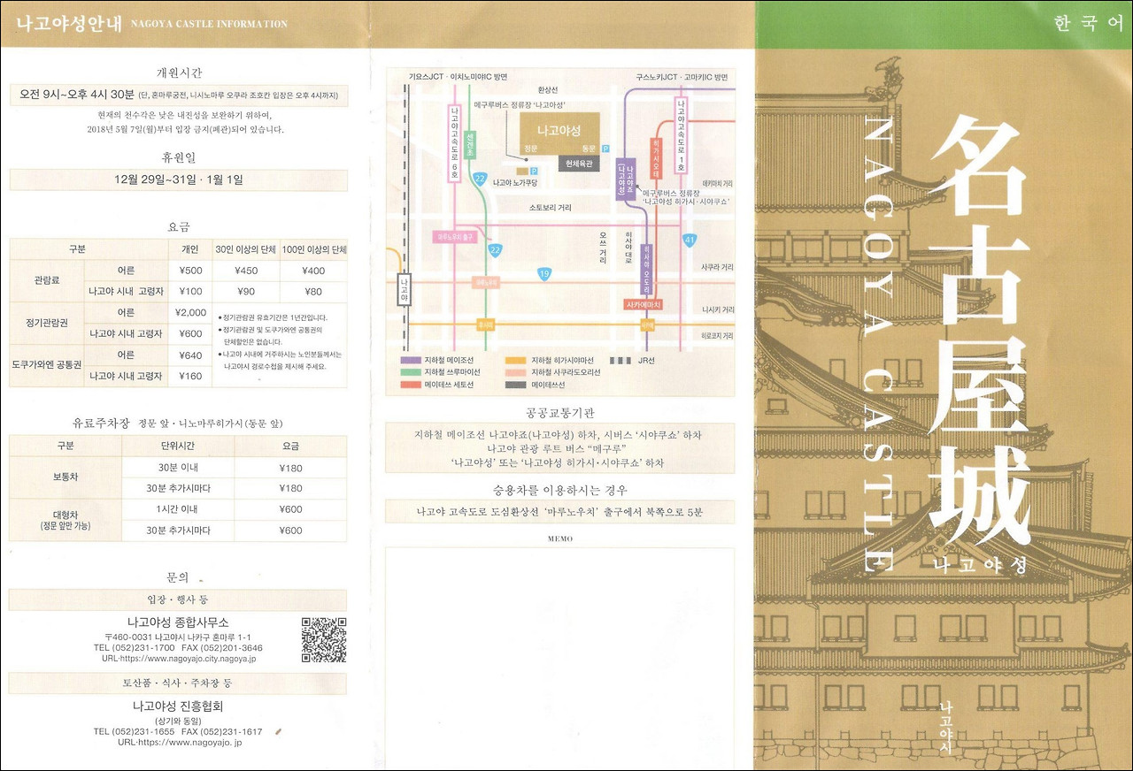Click the 단위시간 parking column header
The width and height of the screenshot is (1133, 771).
tap(178, 446)
